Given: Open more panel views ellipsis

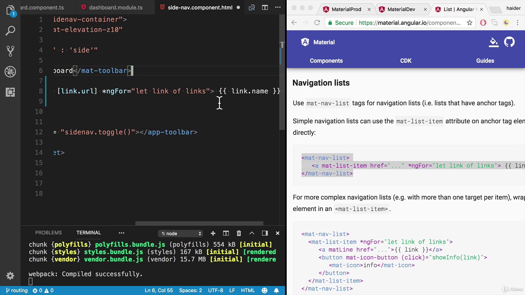Looking at the screenshot, I should 121,233.
